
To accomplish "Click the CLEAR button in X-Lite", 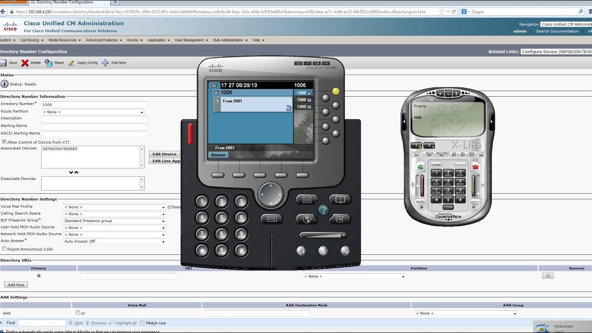I will (x=448, y=207).
